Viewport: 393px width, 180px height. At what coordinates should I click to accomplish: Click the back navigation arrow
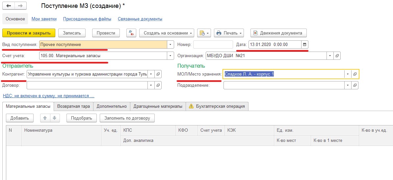coord(9,6)
